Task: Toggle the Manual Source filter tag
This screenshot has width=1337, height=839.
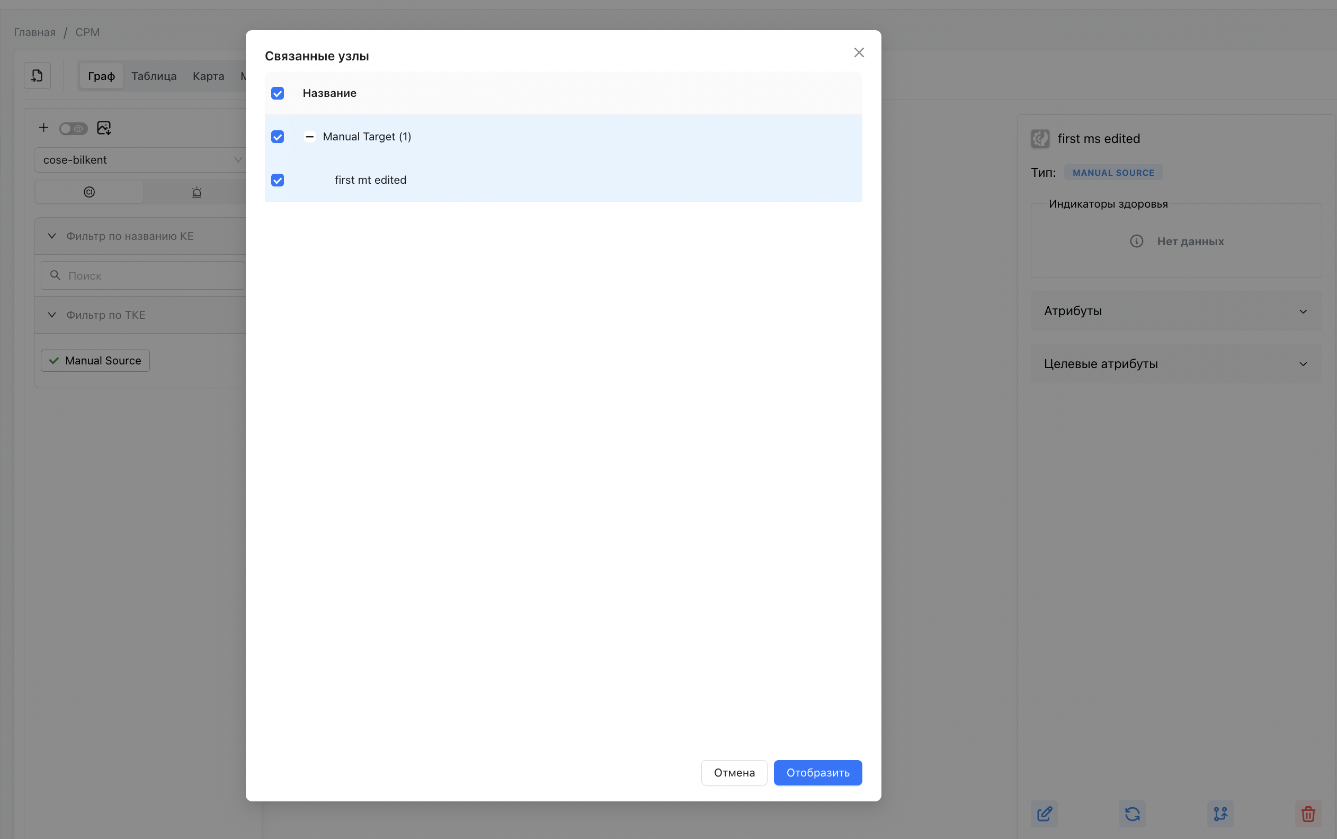Action: pyautogui.click(x=95, y=361)
